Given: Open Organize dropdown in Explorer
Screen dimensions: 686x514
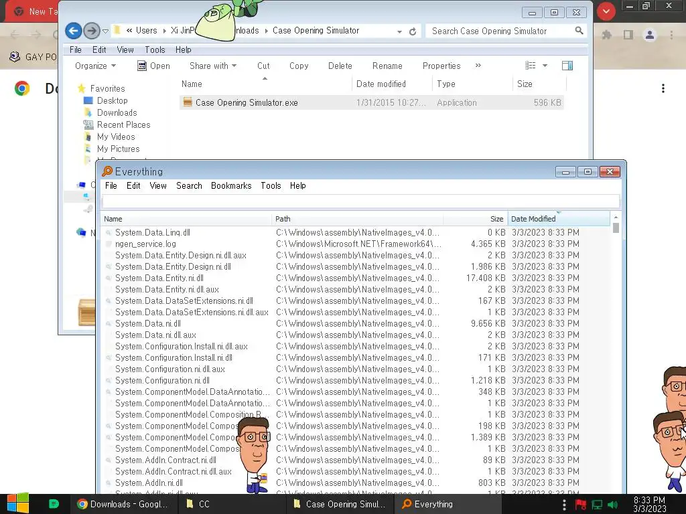Looking at the screenshot, I should tap(95, 66).
